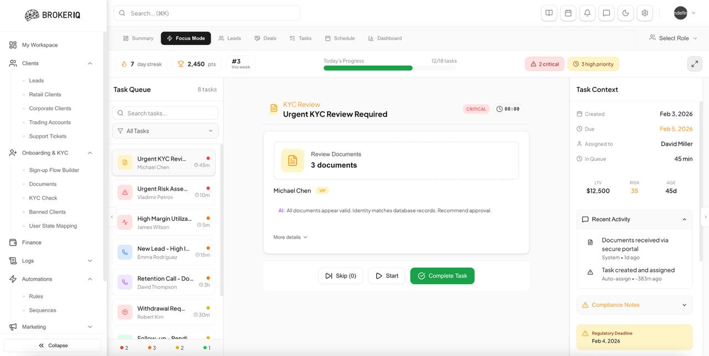Click the 2 critical badge

click(x=544, y=64)
